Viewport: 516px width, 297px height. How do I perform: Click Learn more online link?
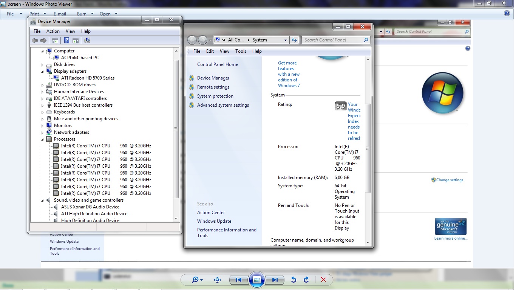click(451, 238)
